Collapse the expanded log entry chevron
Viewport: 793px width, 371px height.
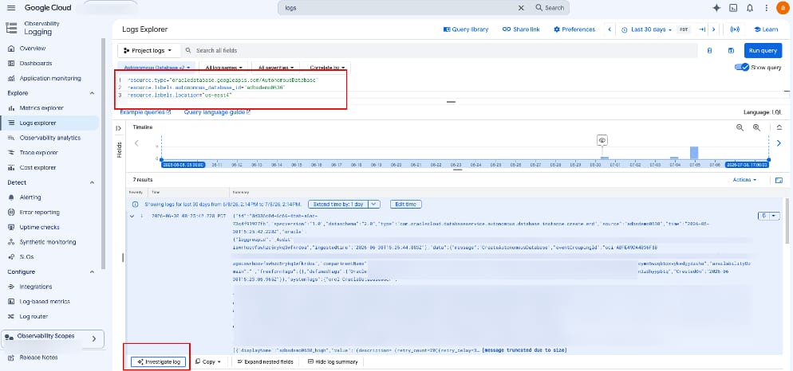pos(132,216)
